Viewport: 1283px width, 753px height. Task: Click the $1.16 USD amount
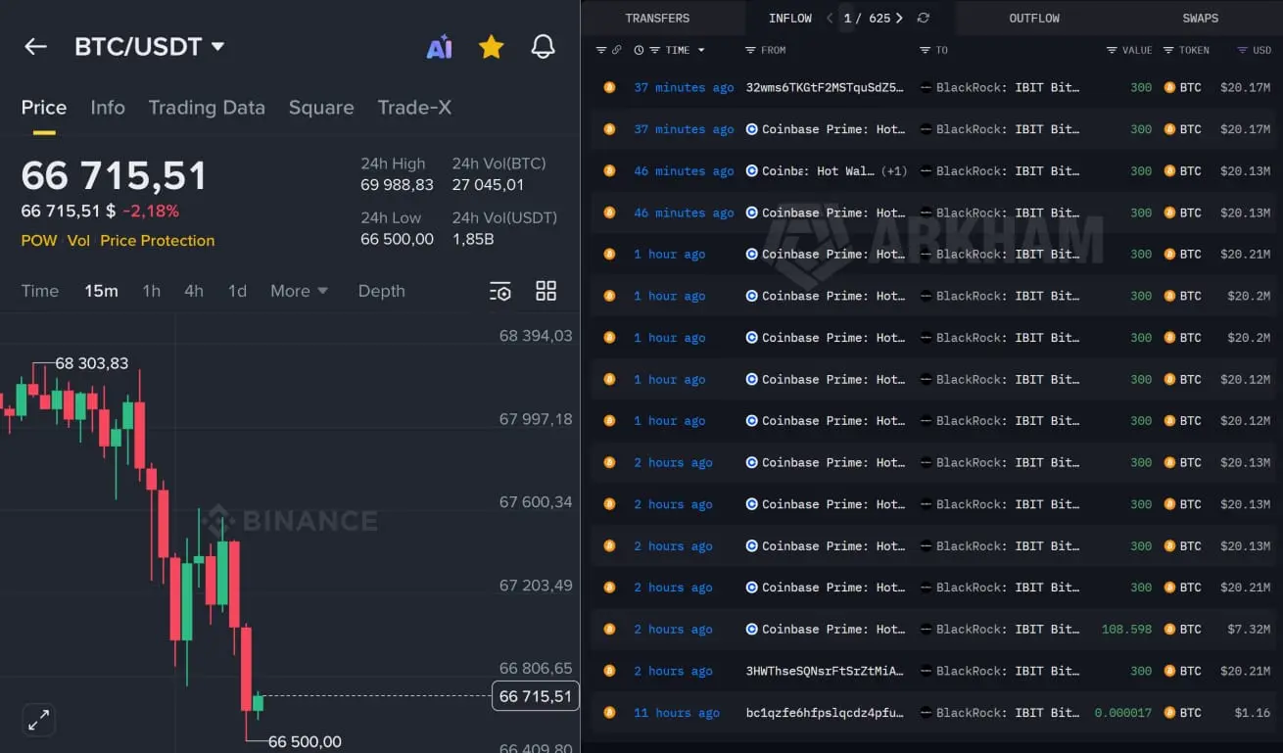point(1253,713)
